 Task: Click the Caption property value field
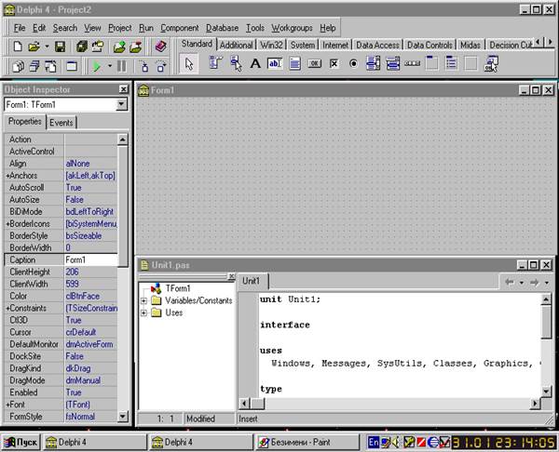point(90,260)
